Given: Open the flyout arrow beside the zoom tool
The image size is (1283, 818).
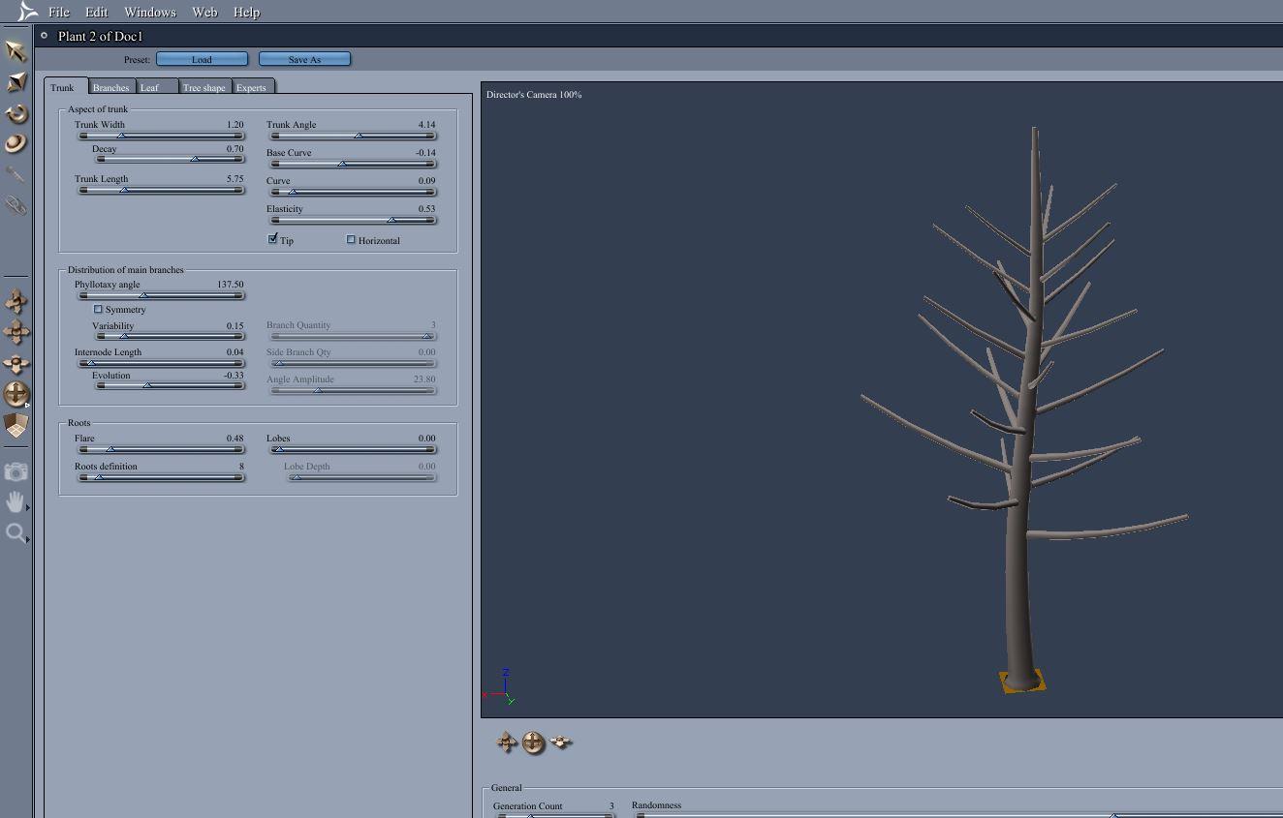Looking at the screenshot, I should (28, 539).
